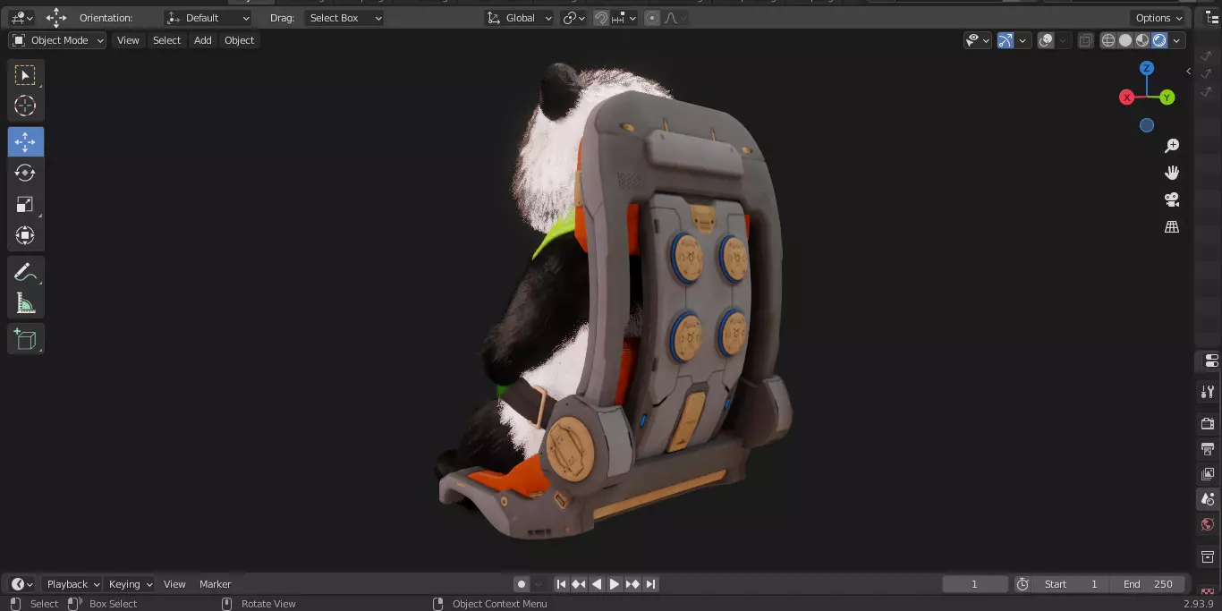Open the Orientation Default dropdown
1222x611 pixels.
coord(208,18)
